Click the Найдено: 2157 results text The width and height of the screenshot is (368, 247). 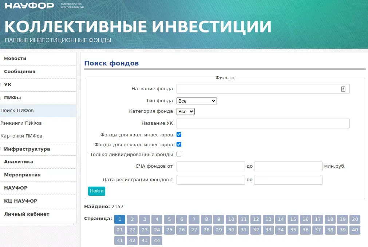click(104, 207)
